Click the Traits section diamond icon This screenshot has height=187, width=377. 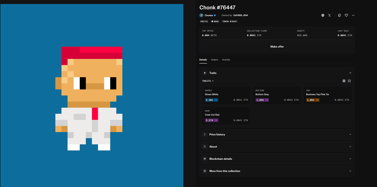205,73
